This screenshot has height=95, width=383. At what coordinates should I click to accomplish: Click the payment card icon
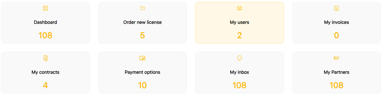coord(142,58)
